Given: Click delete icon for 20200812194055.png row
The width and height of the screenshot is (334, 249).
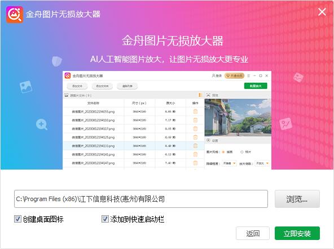Looking at the screenshot, I should coord(195,112).
